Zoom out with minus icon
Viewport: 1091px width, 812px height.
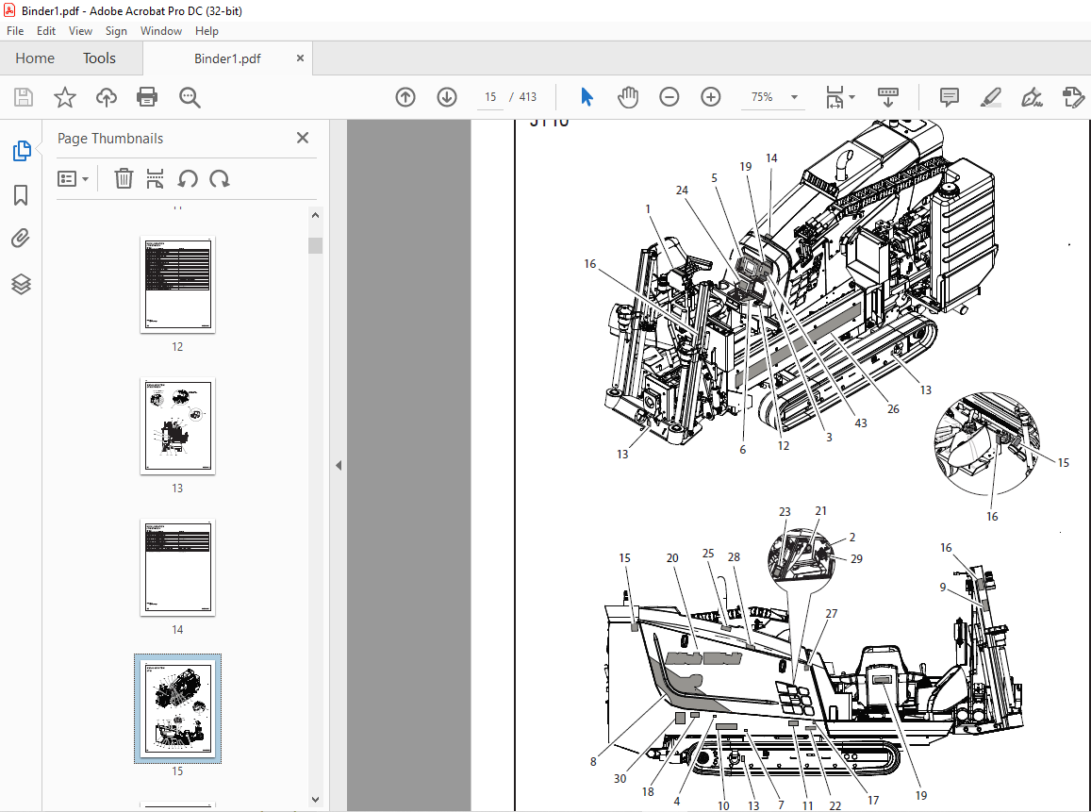click(x=669, y=97)
